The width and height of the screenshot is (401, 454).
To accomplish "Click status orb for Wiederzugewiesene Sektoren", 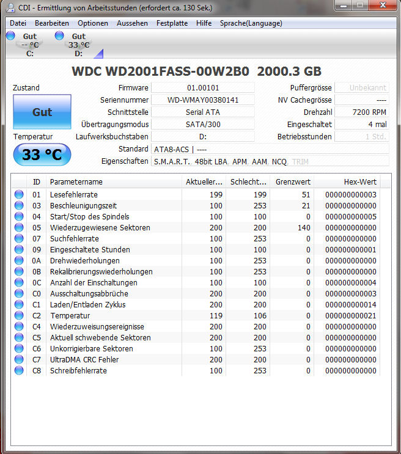I will pyautogui.click(x=19, y=227).
